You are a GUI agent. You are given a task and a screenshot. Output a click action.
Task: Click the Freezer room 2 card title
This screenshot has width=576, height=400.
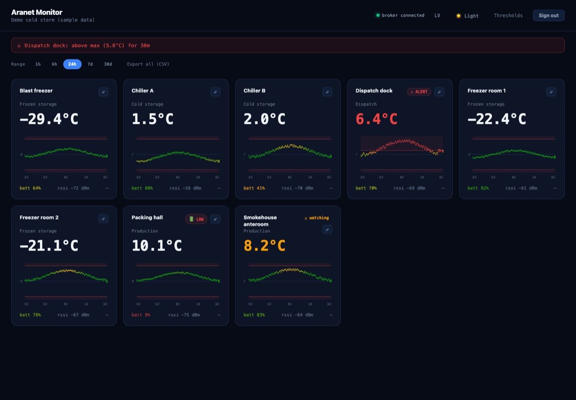[x=39, y=218]
